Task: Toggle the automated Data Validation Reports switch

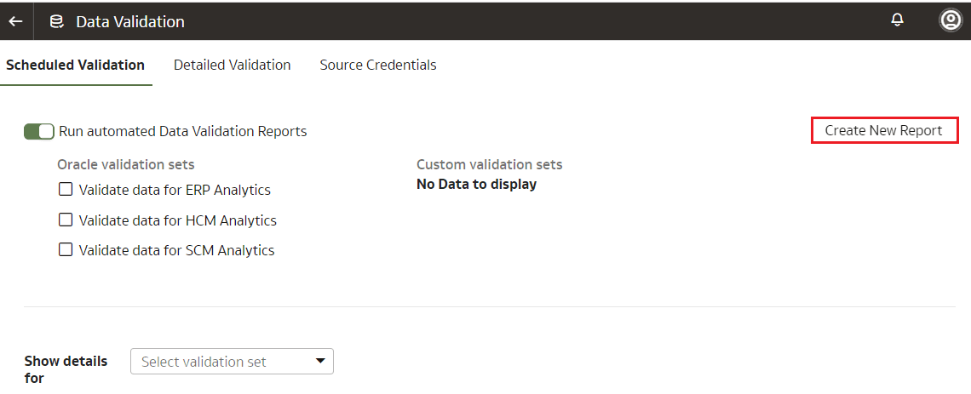Action: (x=39, y=131)
